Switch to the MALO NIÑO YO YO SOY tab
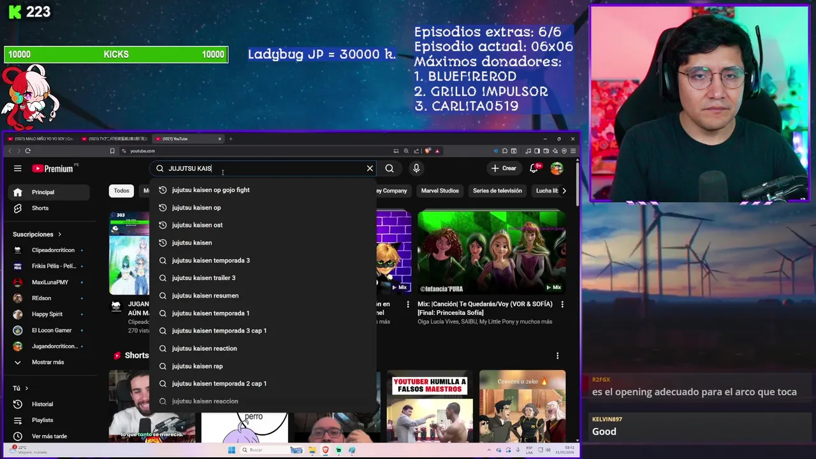This screenshot has width=816, height=459. pyautogui.click(x=41, y=138)
